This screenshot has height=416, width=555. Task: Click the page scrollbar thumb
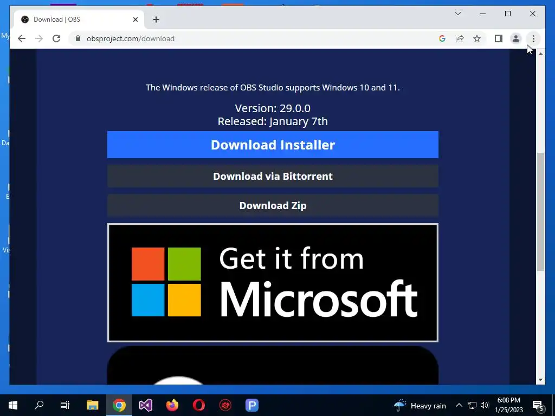pyautogui.click(x=540, y=212)
